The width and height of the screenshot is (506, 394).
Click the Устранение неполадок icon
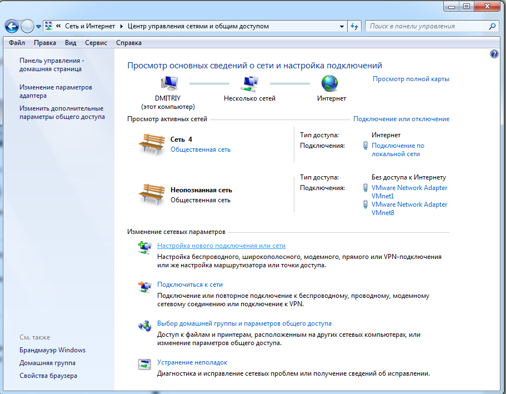(144, 365)
